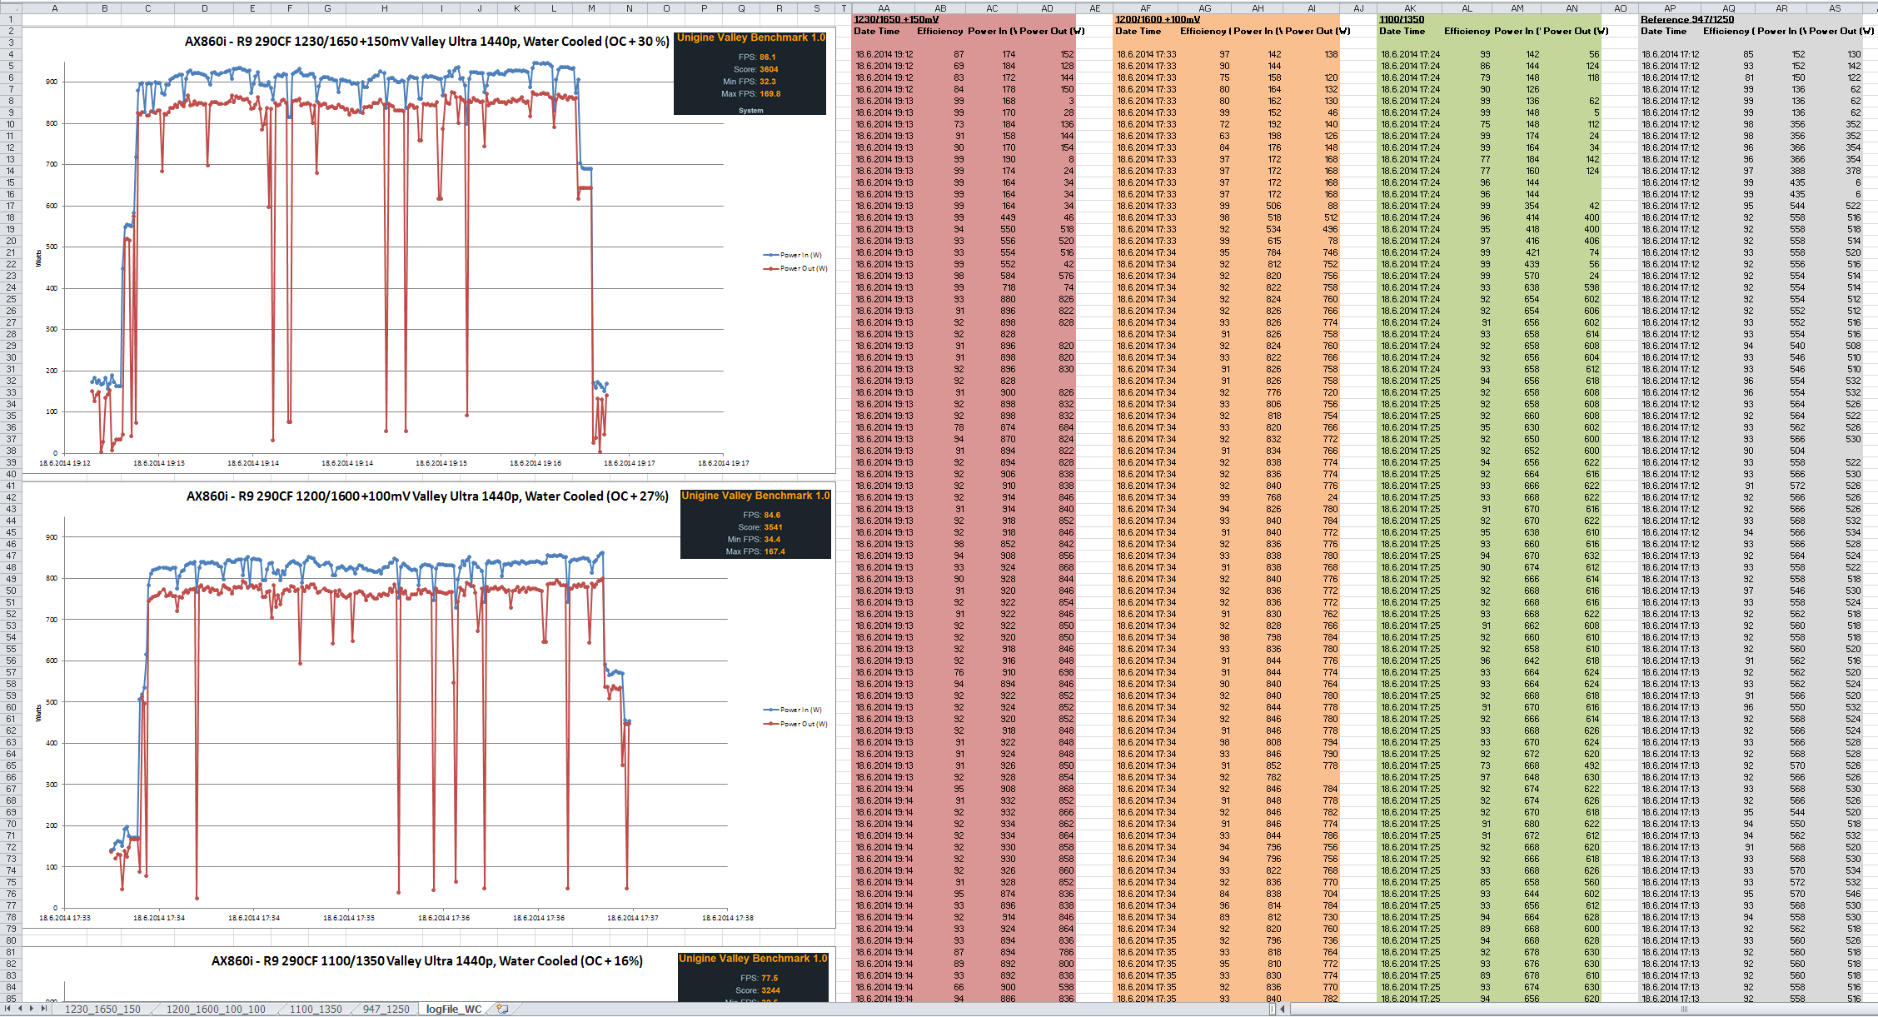
Task: Click horizontal scrollbar left arrow
Action: pyautogui.click(x=1283, y=1009)
